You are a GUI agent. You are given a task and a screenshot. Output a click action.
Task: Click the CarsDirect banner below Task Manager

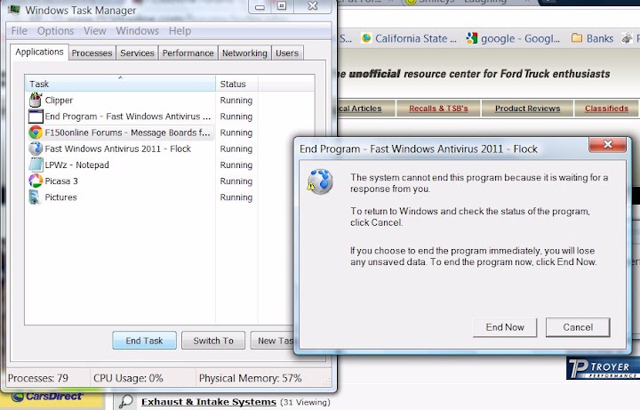[x=51, y=399]
